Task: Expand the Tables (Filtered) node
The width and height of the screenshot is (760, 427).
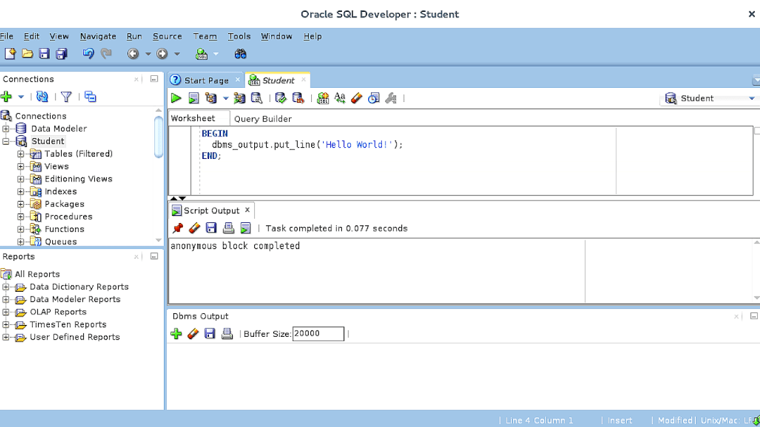Action: (21, 154)
